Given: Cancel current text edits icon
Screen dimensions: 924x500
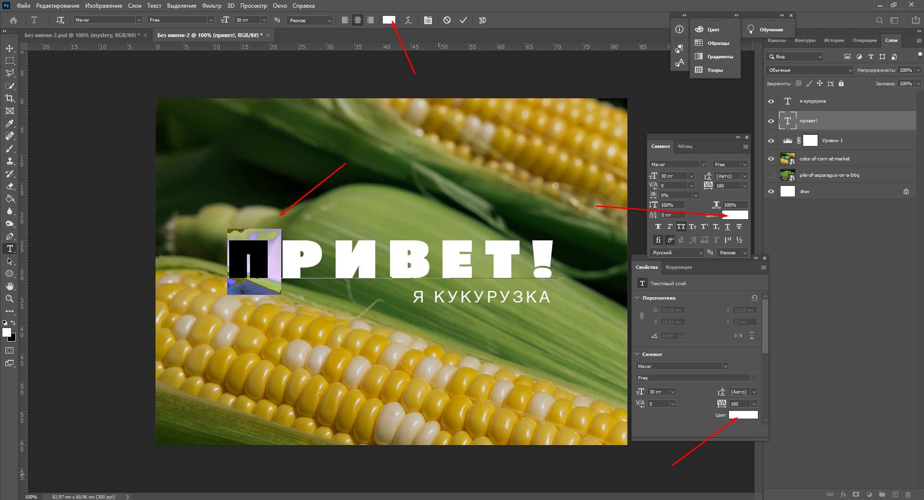Looking at the screenshot, I should tap(447, 20).
